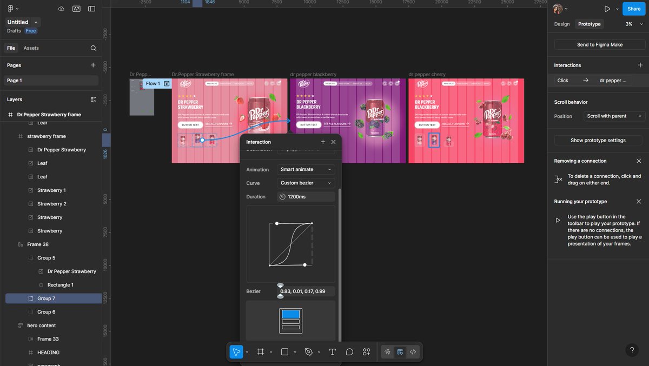Open Scroll with parent position dropdown

(614, 116)
